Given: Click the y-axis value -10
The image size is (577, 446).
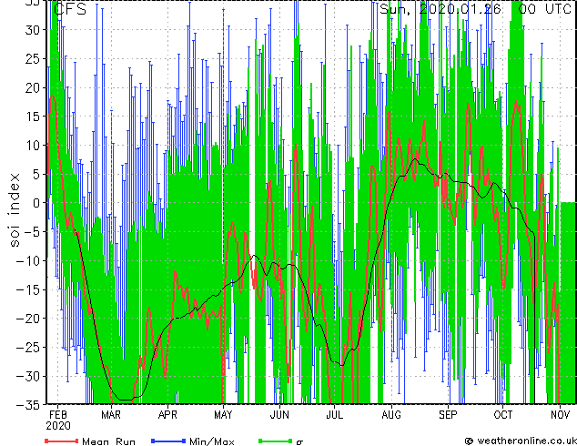Looking at the screenshot, I should point(28,261).
